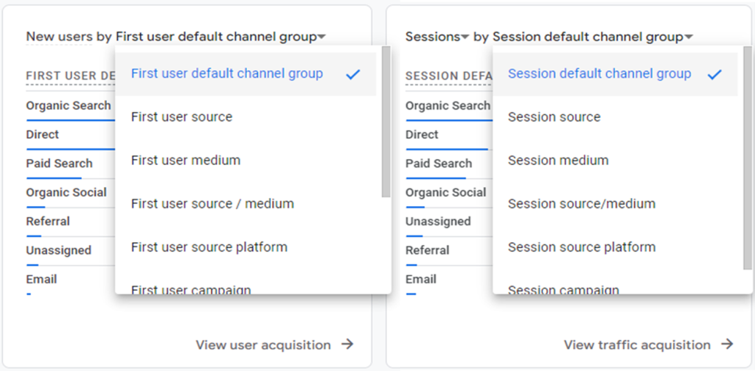Click the left dropdown list scrollbar
The image size is (755, 371).
pos(386,121)
